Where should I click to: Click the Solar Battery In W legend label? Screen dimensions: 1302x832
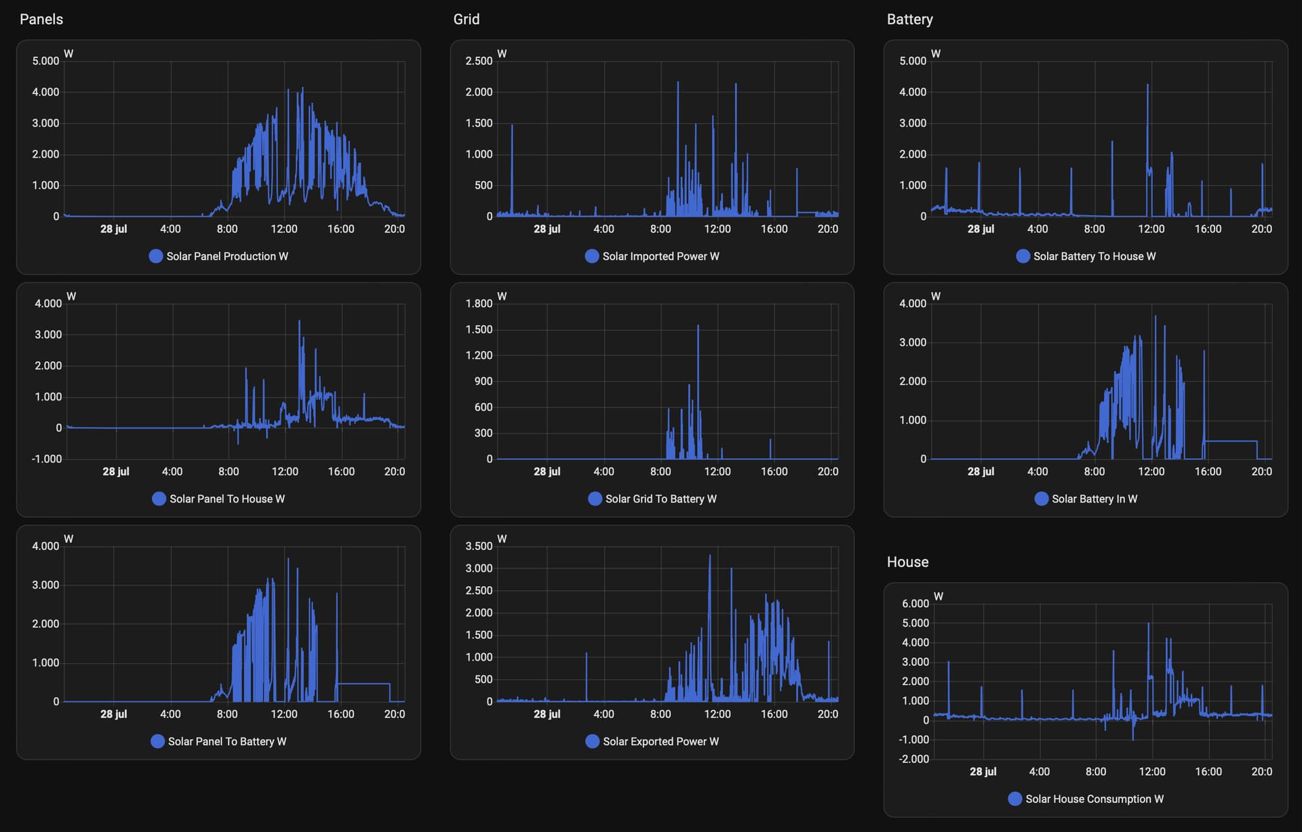(x=1094, y=499)
